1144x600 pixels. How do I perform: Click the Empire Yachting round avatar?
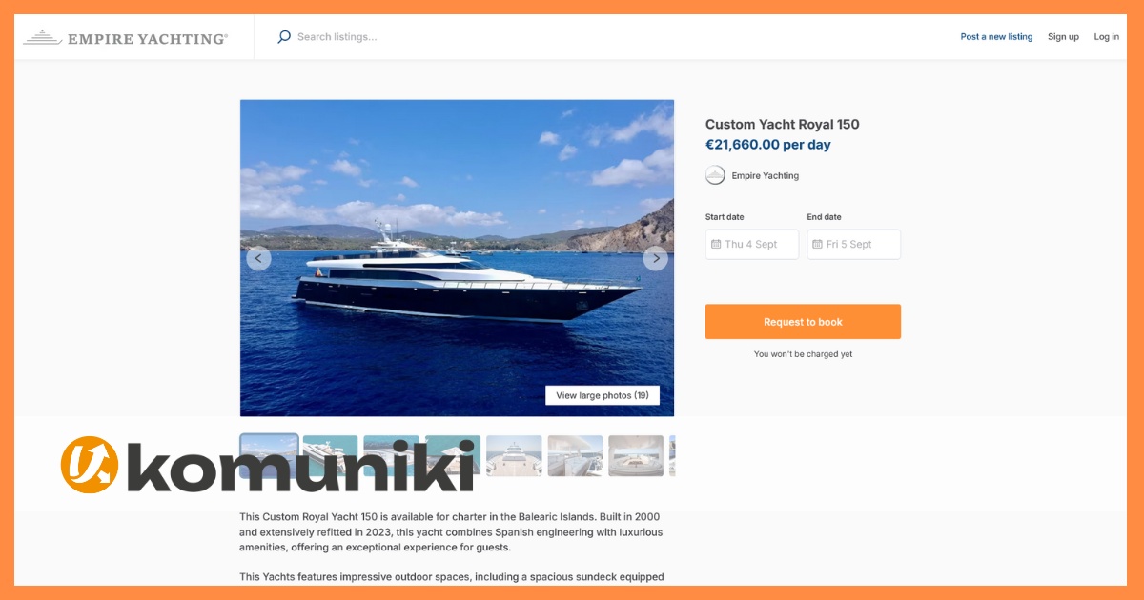715,175
